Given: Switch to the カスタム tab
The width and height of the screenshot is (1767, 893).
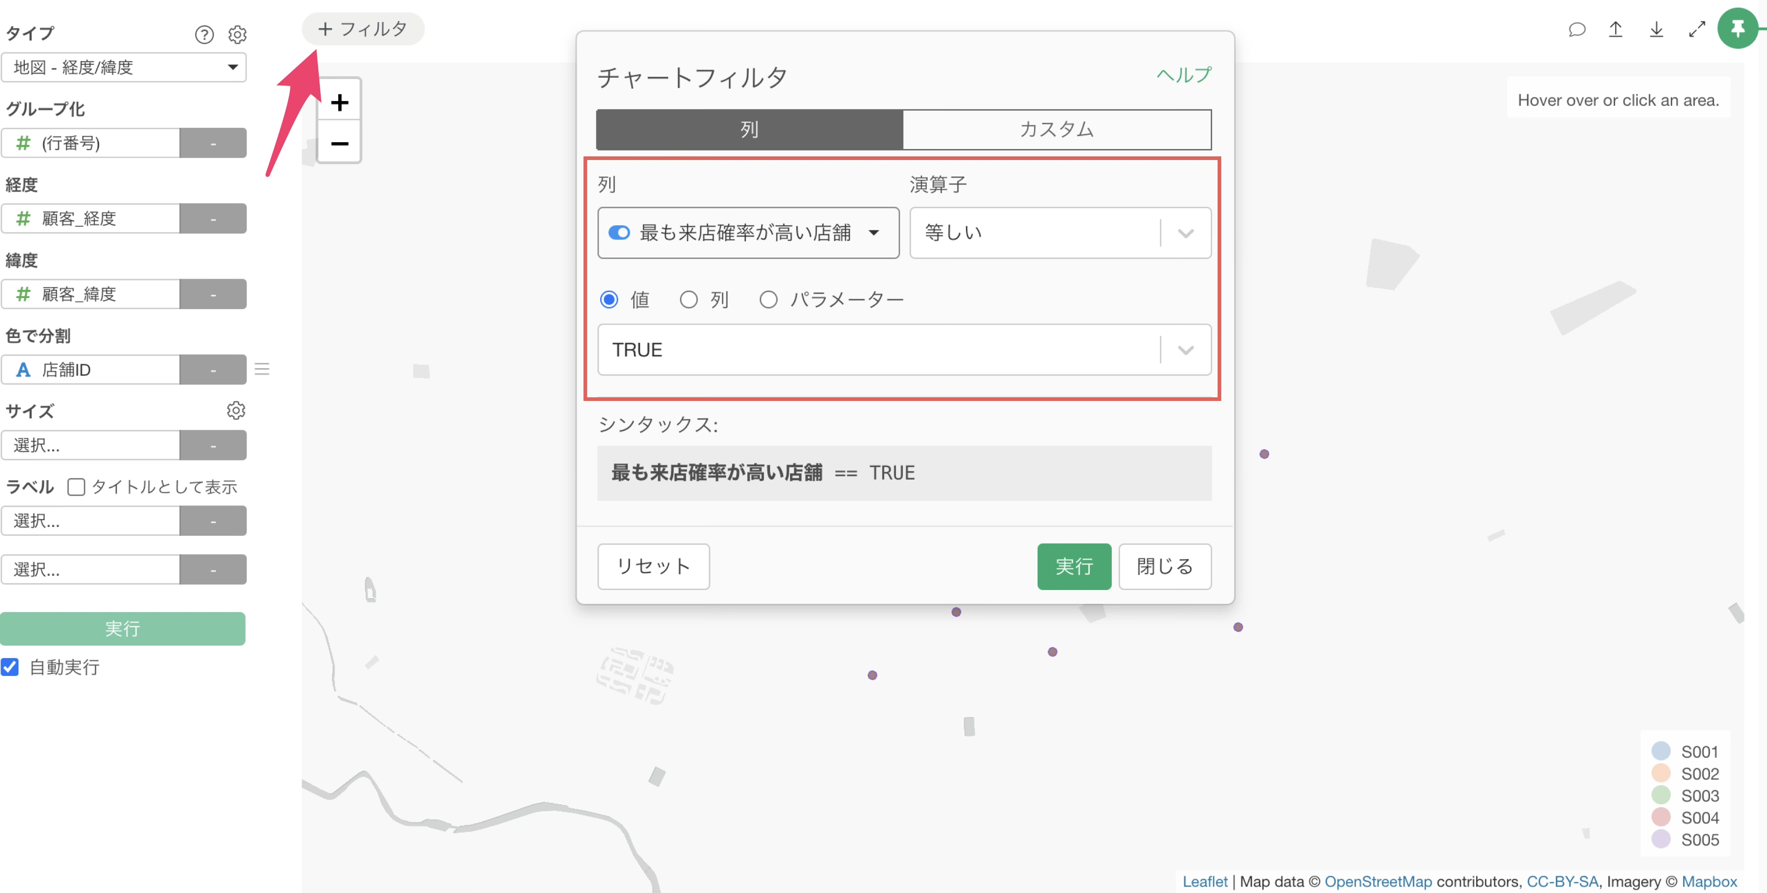Looking at the screenshot, I should coord(1057,130).
